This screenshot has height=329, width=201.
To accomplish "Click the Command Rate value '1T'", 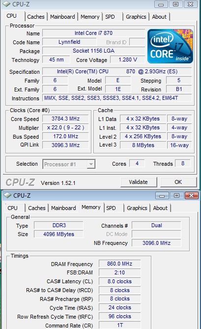I will [120, 325].
